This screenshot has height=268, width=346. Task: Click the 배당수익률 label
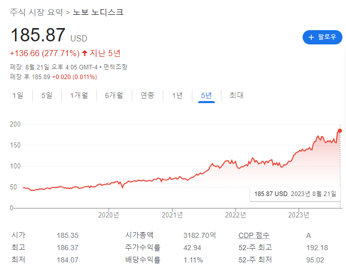click(x=142, y=260)
